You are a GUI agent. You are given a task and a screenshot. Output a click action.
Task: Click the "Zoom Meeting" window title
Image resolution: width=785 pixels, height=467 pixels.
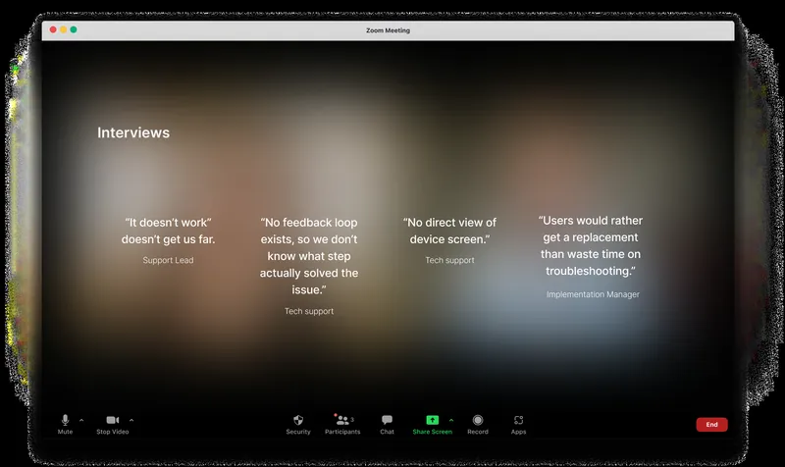click(x=388, y=30)
